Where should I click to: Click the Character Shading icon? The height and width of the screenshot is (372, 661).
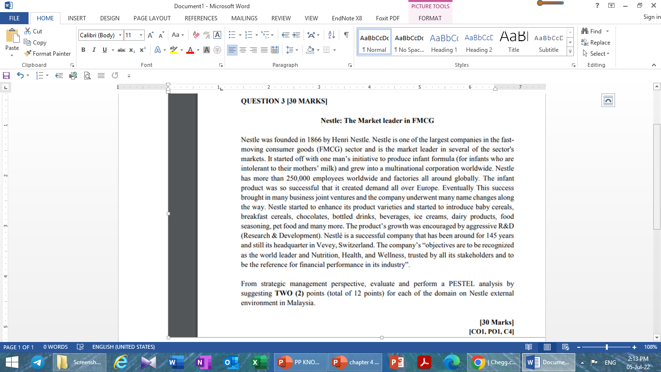(x=207, y=50)
